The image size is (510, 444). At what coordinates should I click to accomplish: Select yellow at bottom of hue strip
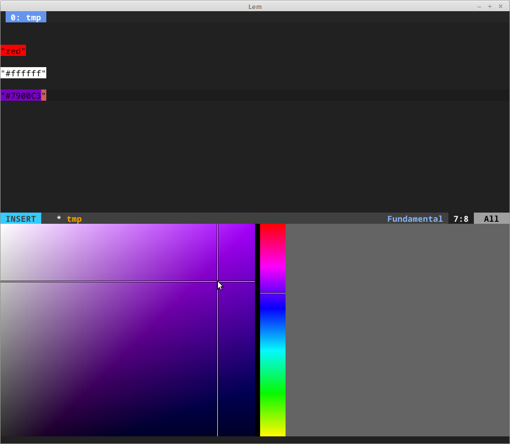(x=273, y=433)
